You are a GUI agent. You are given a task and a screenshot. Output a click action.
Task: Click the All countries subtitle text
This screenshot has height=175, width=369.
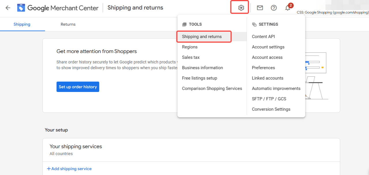[61, 154]
